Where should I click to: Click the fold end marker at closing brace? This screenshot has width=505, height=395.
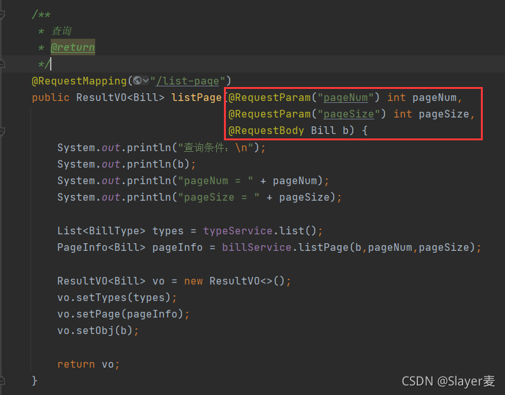click(x=2, y=381)
